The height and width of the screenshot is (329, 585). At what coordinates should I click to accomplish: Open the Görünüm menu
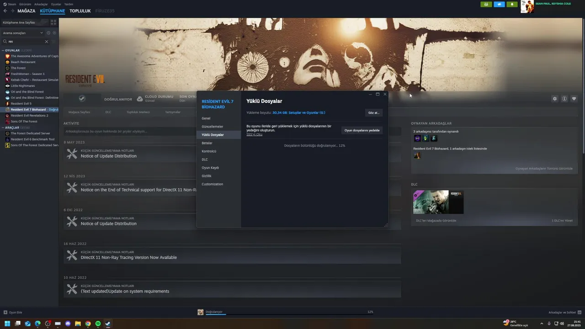coord(25,4)
